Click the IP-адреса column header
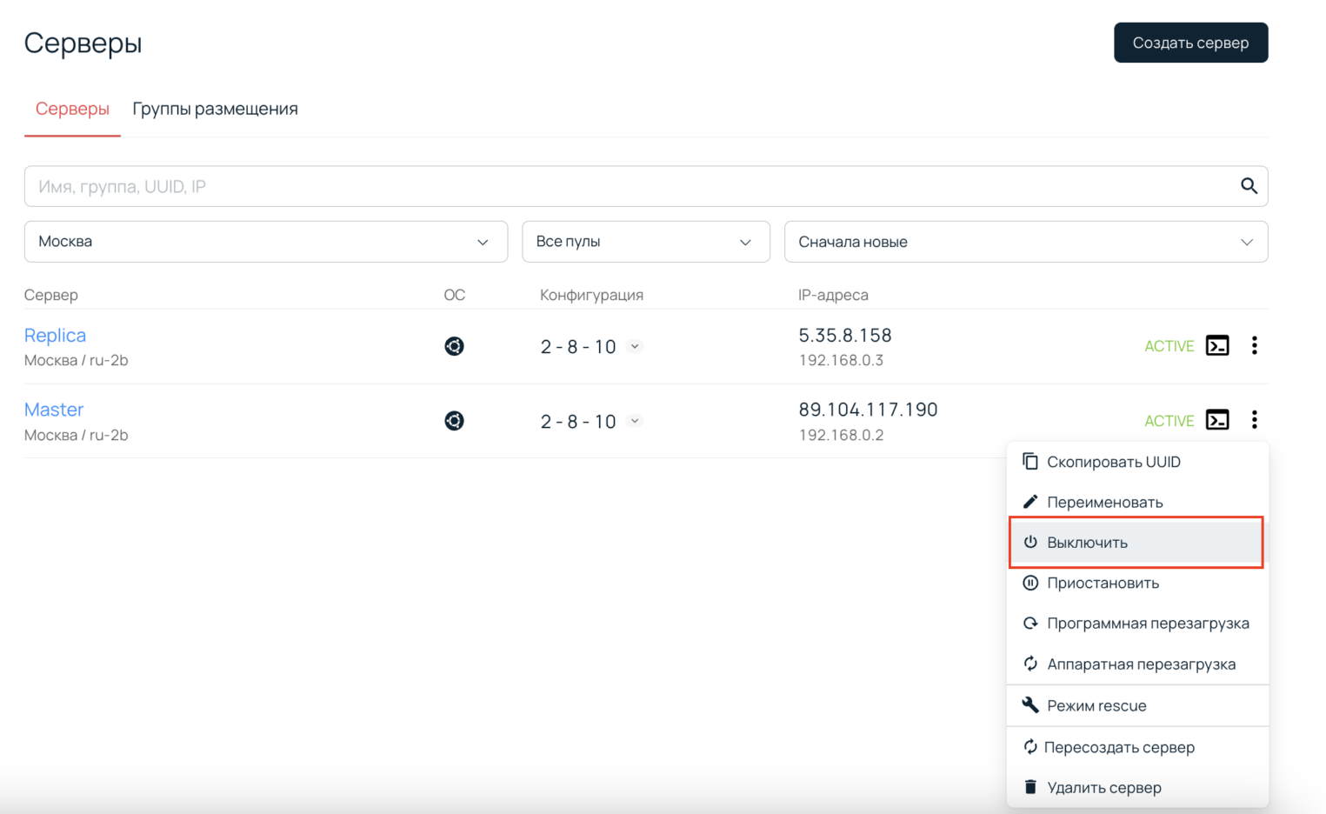The image size is (1326, 814). tap(833, 295)
